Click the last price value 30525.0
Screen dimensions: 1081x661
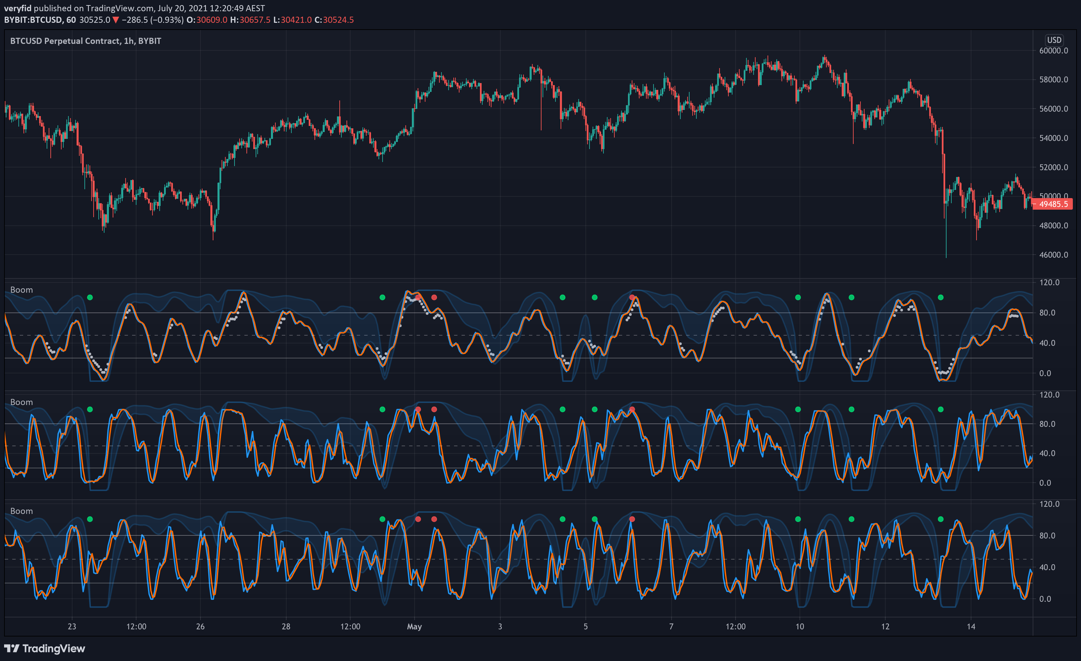pyautogui.click(x=95, y=20)
